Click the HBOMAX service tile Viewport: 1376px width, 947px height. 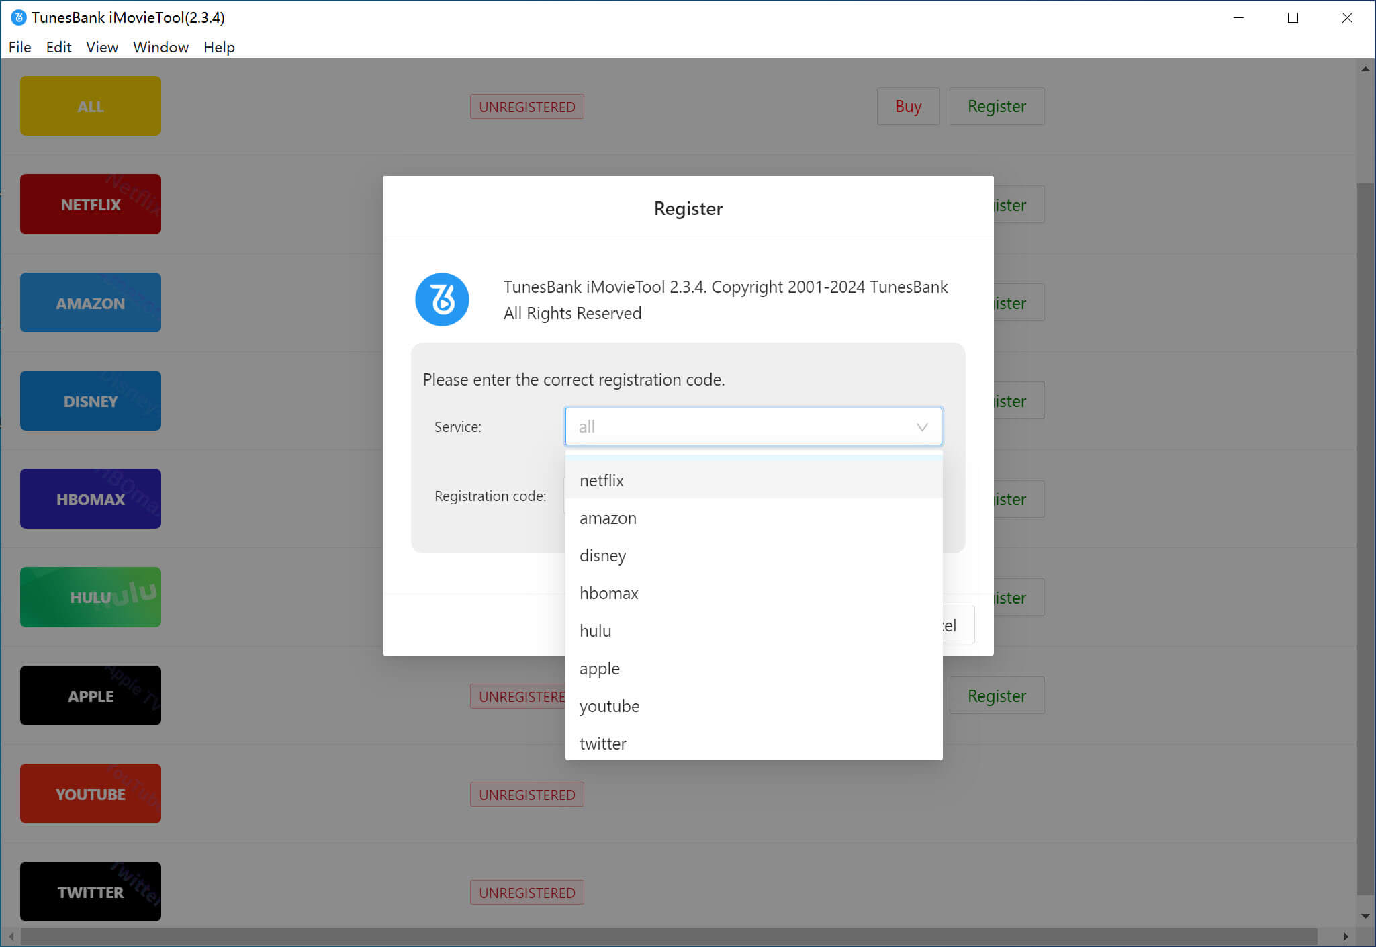[x=91, y=499]
